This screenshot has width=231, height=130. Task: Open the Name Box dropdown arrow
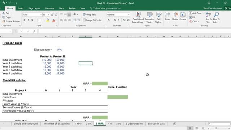[10, 31]
